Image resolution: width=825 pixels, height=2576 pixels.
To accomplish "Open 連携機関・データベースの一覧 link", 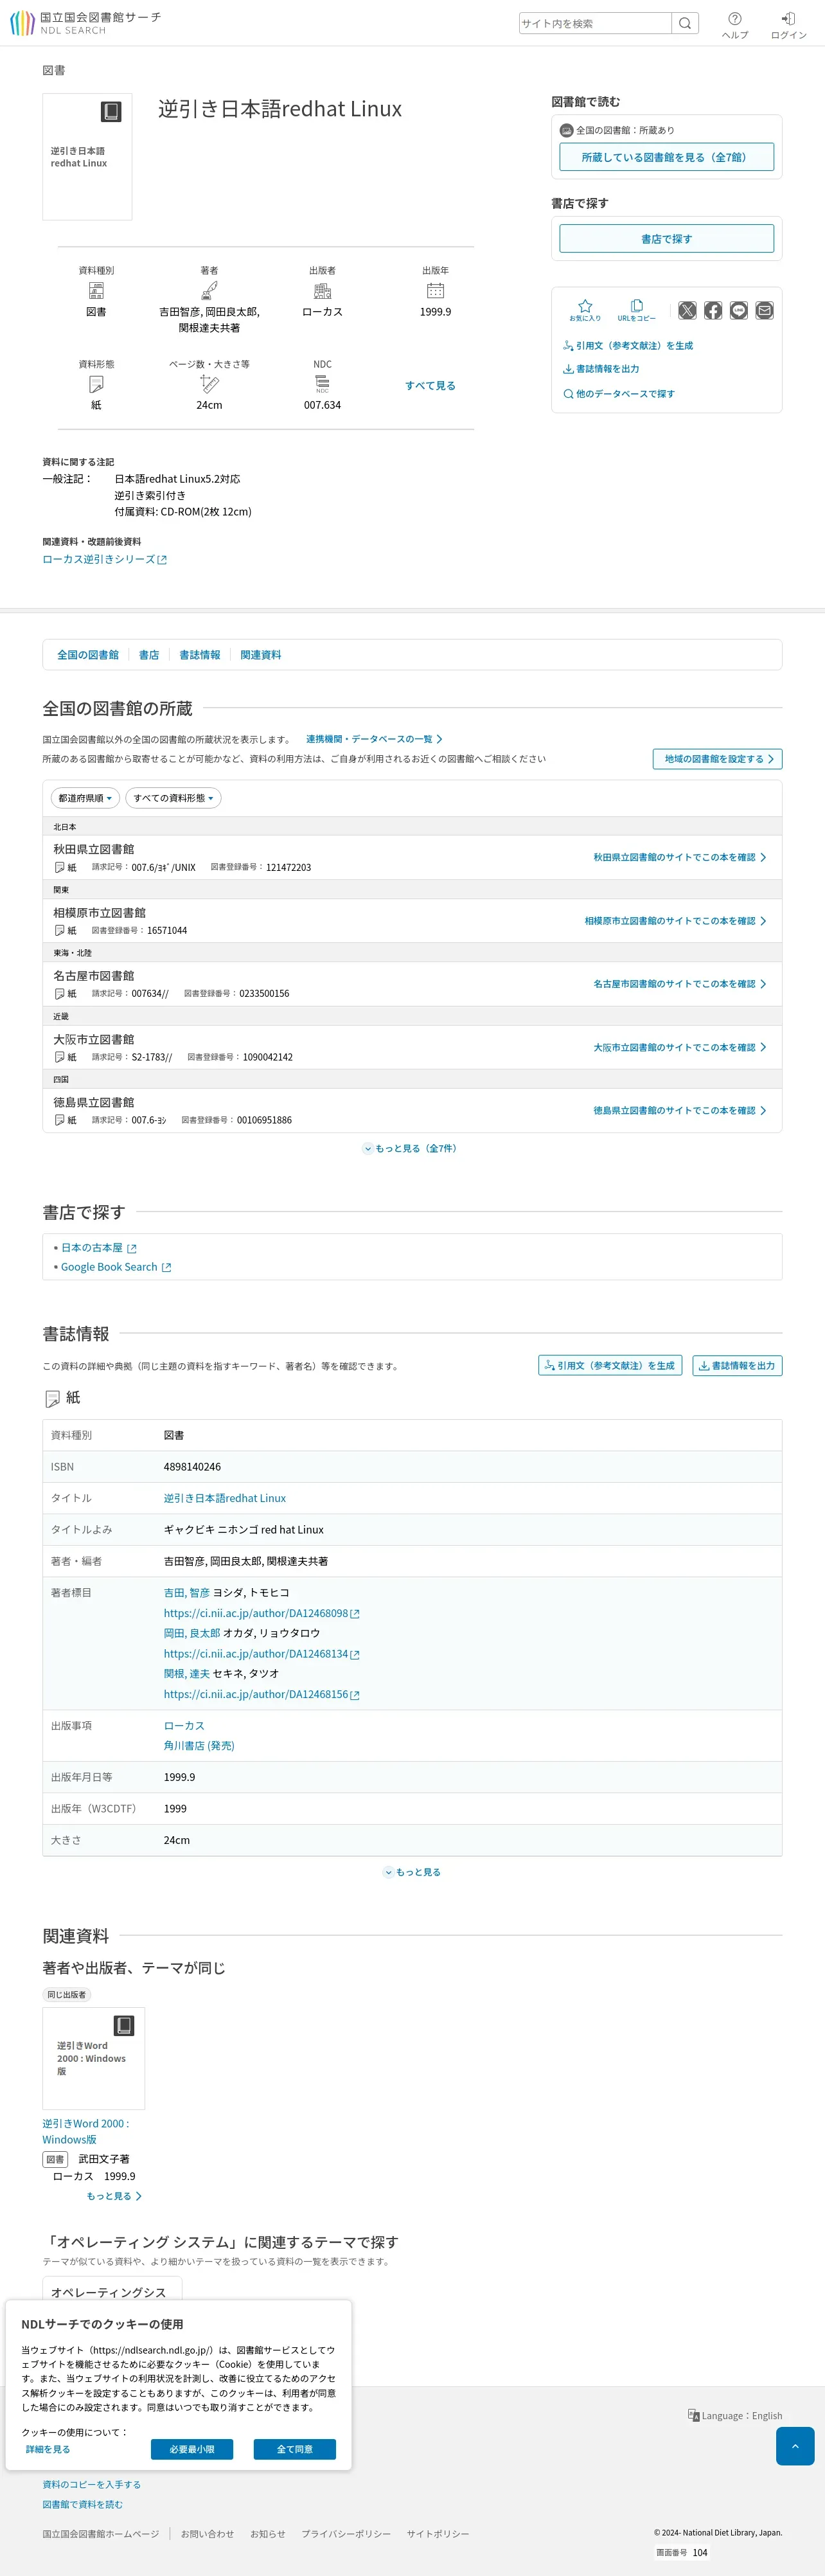I will pyautogui.click(x=374, y=739).
